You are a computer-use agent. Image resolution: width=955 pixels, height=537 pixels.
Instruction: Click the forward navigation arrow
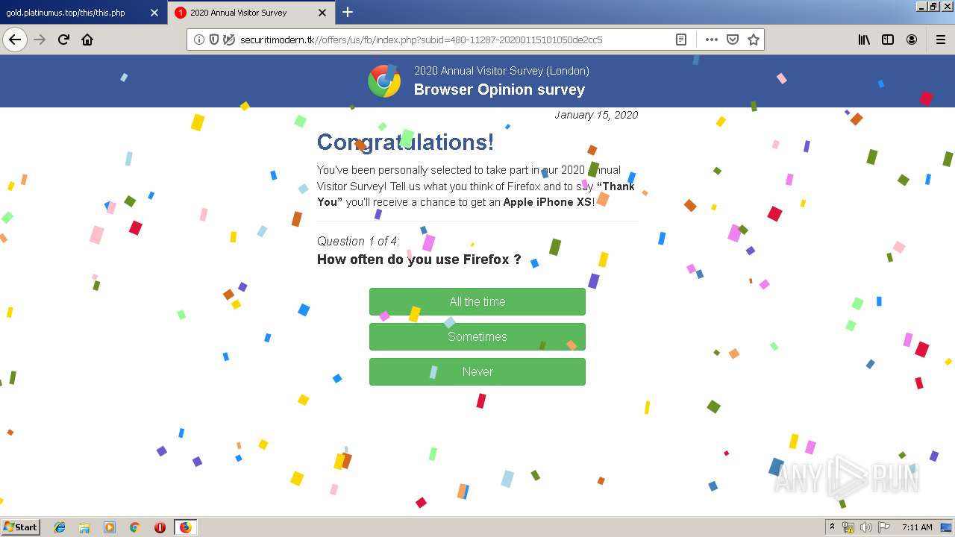[x=40, y=40]
